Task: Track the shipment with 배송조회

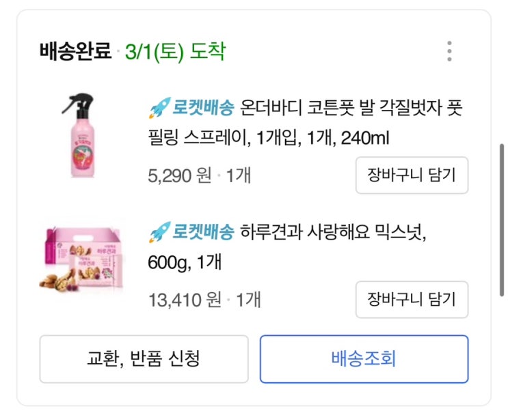Action: (364, 359)
